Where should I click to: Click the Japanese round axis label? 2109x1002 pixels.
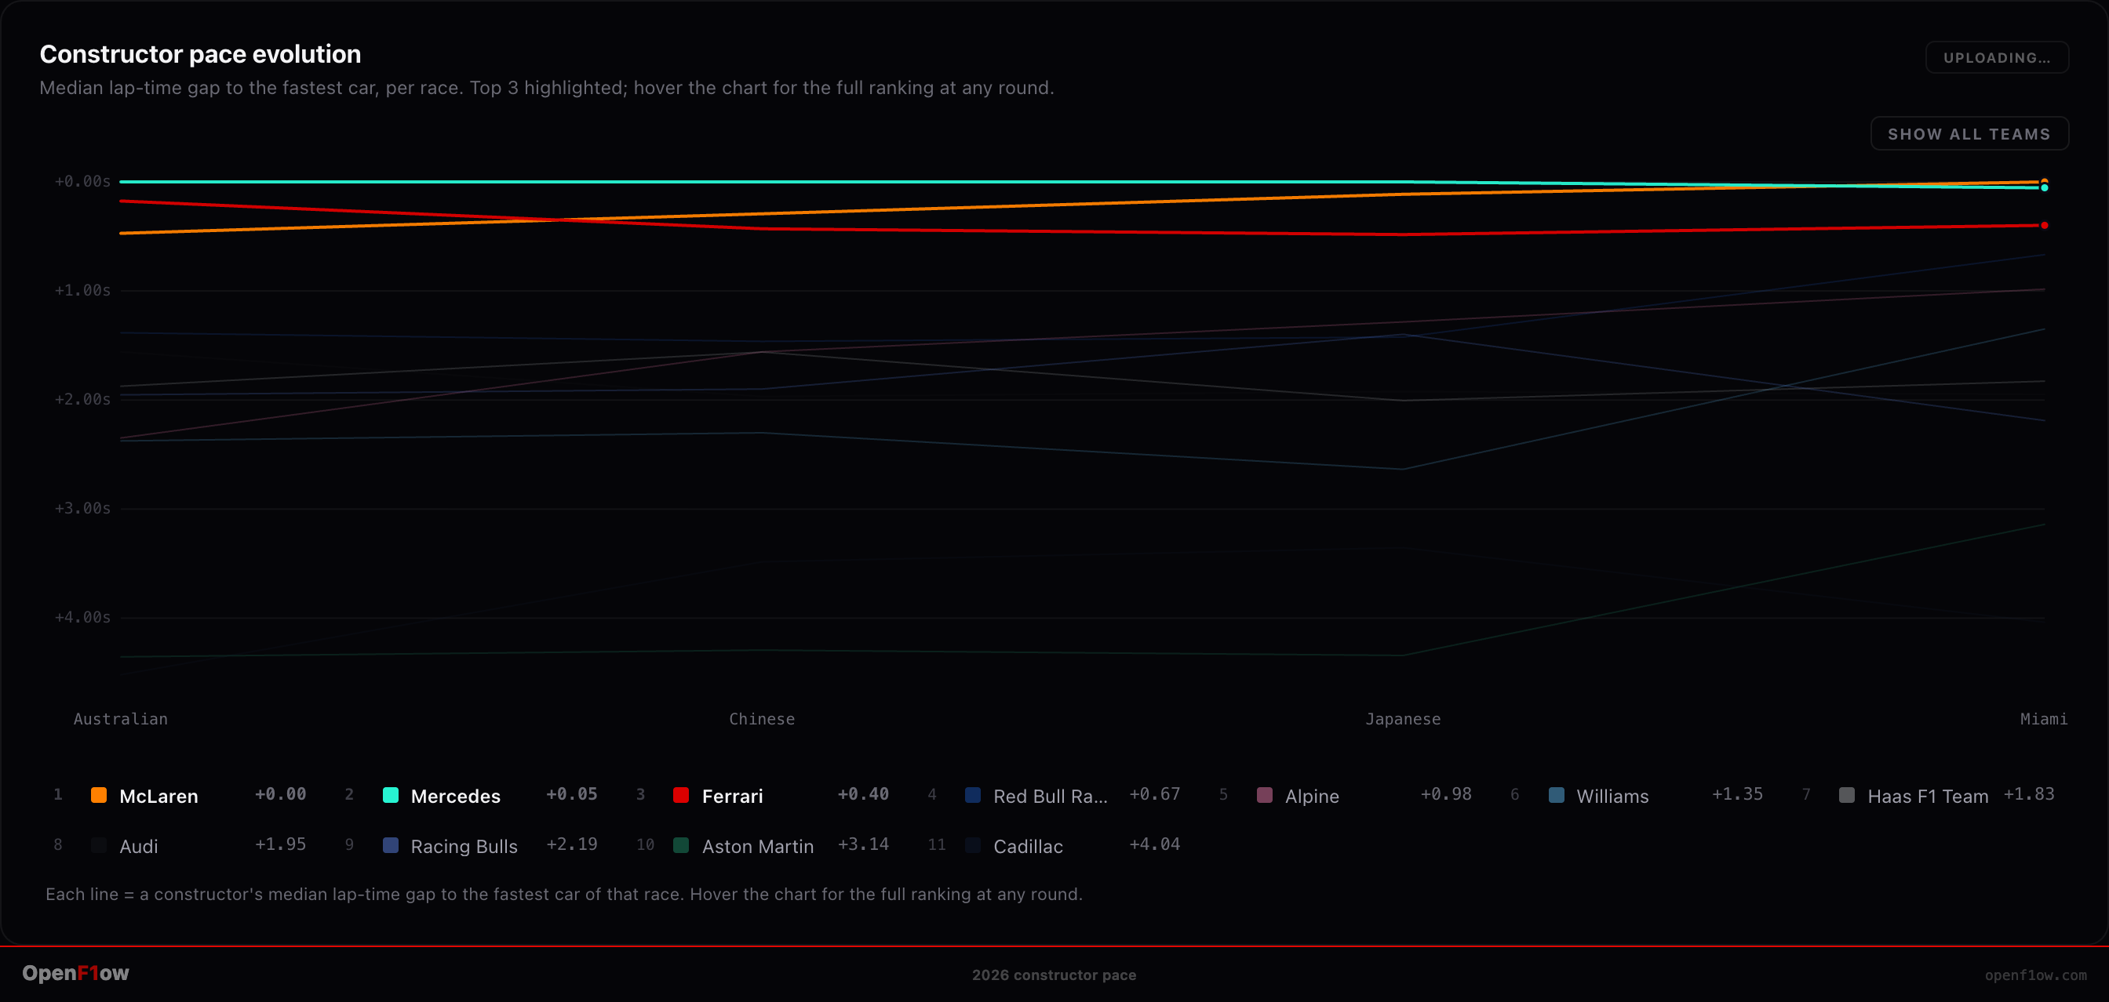[x=1404, y=719]
